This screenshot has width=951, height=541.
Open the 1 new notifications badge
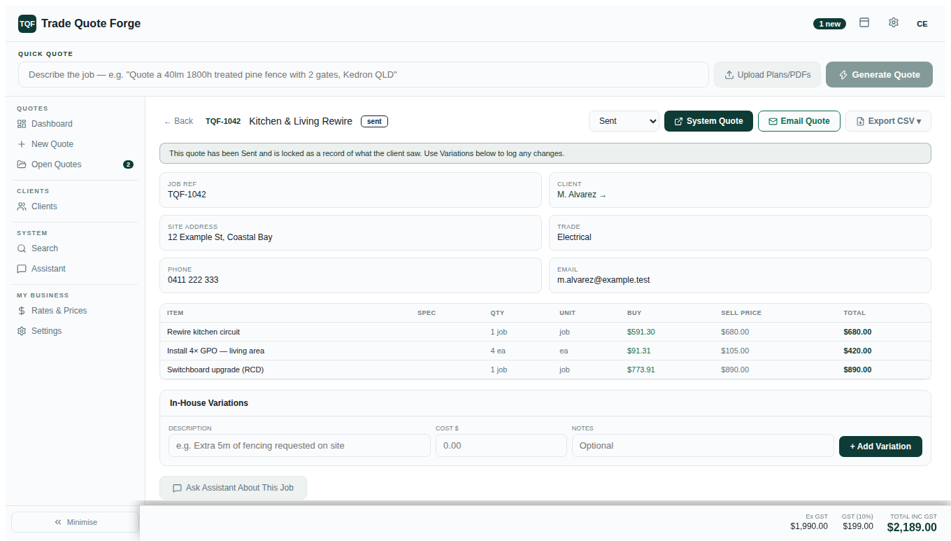[x=829, y=24]
